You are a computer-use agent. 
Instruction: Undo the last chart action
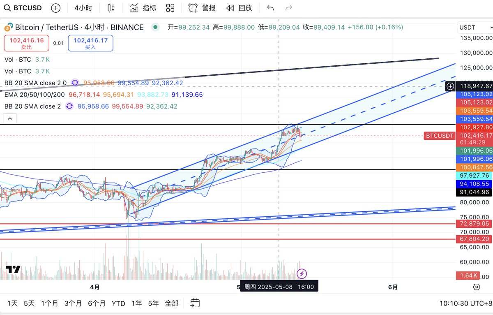tap(270, 8)
